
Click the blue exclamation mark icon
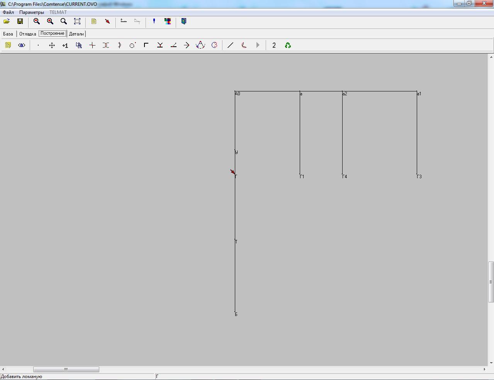(x=154, y=22)
